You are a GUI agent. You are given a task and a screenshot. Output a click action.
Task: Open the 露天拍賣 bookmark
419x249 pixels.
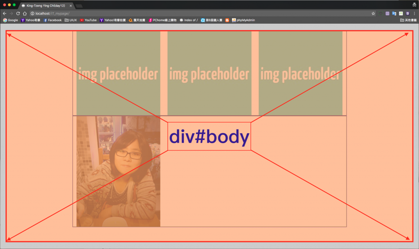point(137,20)
